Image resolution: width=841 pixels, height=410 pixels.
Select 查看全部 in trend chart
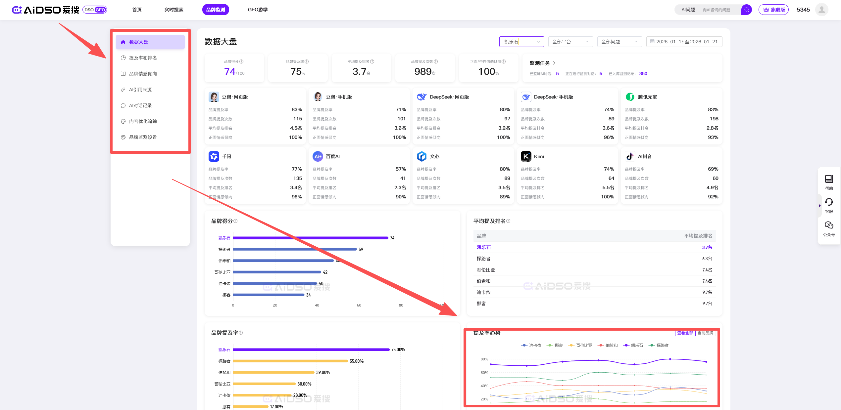[685, 333]
